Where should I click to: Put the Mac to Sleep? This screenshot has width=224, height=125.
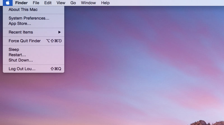pos(14,49)
